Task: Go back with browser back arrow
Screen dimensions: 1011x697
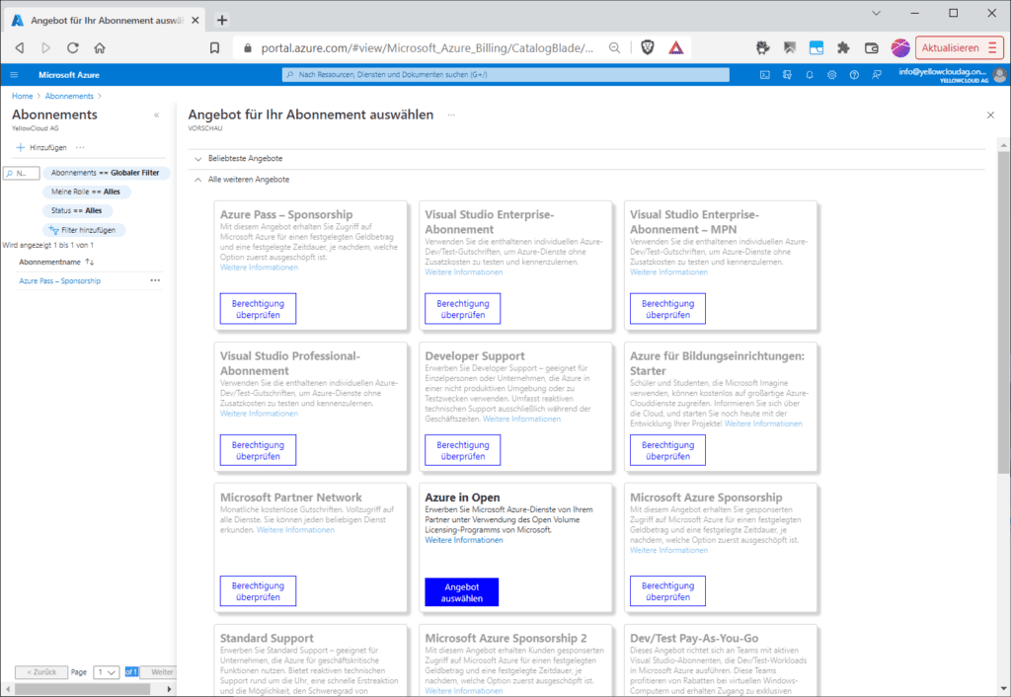Action: tap(20, 47)
